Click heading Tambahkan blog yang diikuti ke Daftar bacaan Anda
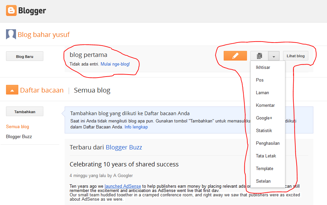This screenshot has width=327, height=205. [x=130, y=113]
